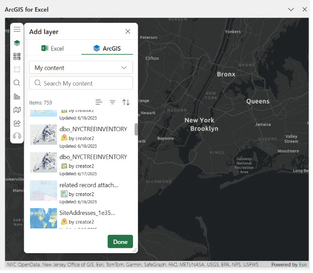The height and width of the screenshot is (273, 313).
Task: Close the Add layer panel
Action: coord(128,31)
